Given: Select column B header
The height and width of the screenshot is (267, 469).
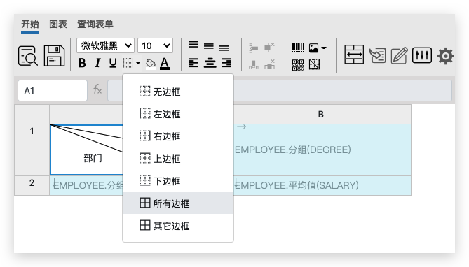Looking at the screenshot, I should coord(321,115).
